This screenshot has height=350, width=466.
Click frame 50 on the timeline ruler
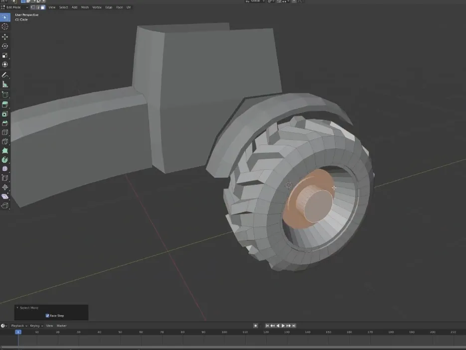(x=120, y=332)
